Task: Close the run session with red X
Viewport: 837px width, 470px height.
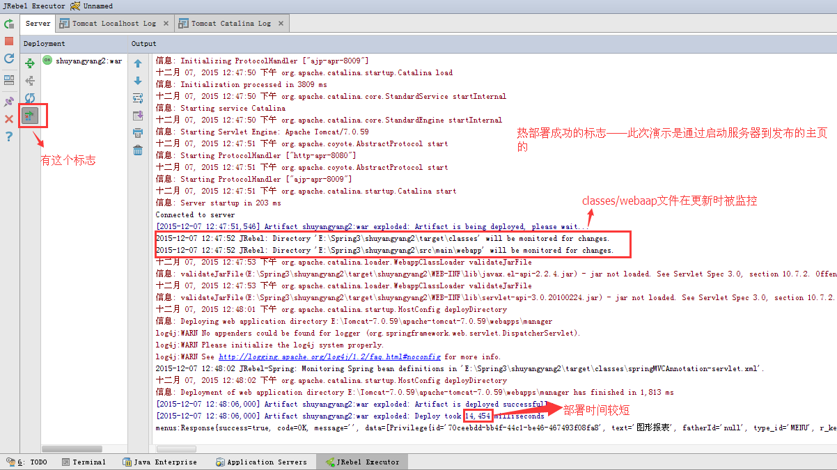Action: click(9, 119)
